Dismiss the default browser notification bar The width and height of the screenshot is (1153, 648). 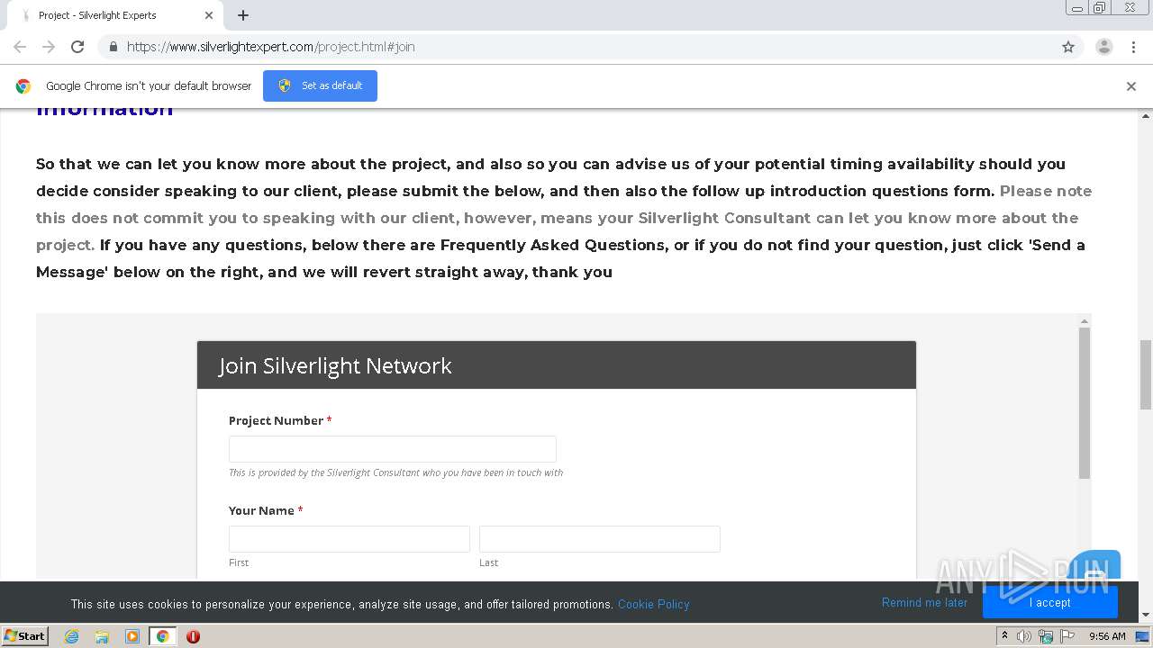pos(1131,86)
